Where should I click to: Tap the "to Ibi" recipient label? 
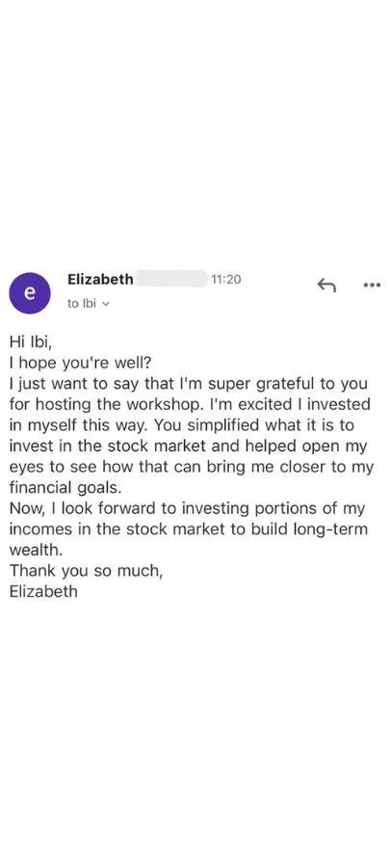pos(82,303)
